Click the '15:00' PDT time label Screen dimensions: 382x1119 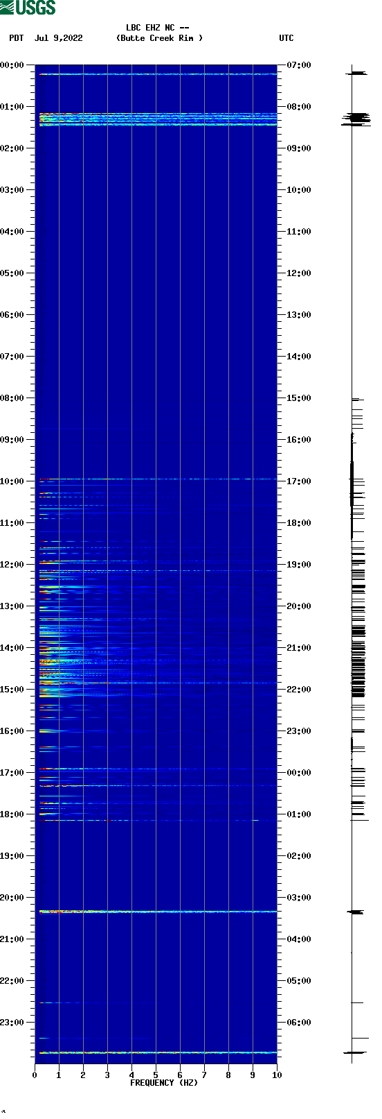pyautogui.click(x=12, y=690)
